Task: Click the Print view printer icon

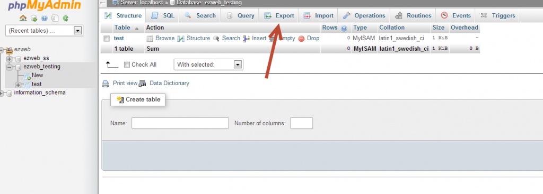Action: pyautogui.click(x=106, y=84)
